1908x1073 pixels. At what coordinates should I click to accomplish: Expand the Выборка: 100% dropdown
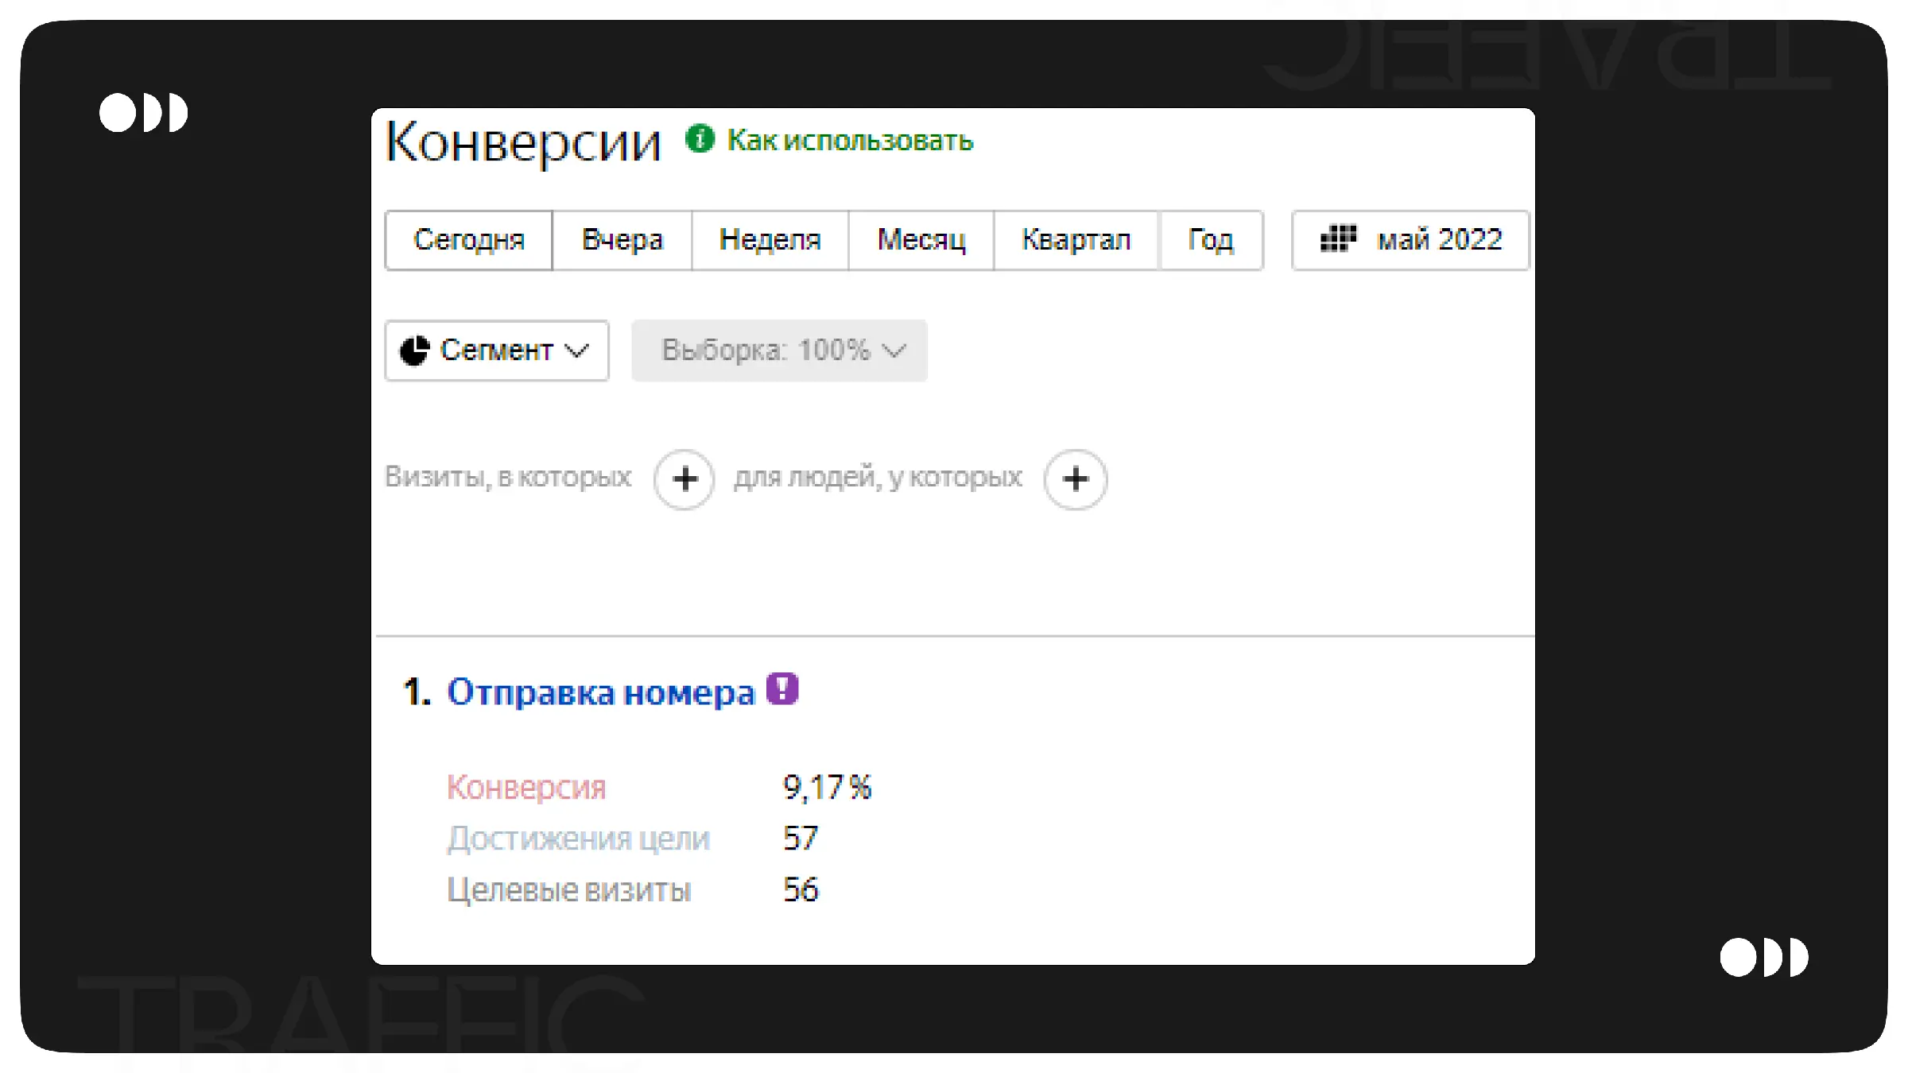click(779, 351)
